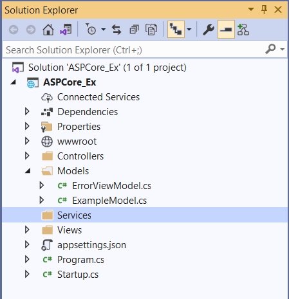
Task: Toggle Preview Selected Items button
Action: 226,30
